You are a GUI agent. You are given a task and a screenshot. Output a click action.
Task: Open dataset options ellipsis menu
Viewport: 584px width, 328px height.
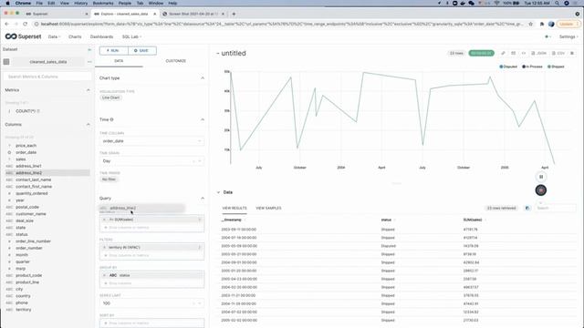coord(89,62)
